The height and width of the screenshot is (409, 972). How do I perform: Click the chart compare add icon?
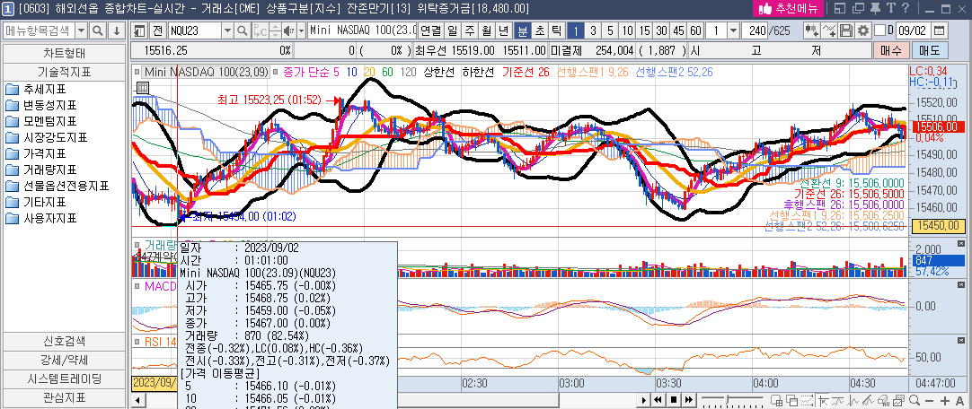click(x=811, y=30)
